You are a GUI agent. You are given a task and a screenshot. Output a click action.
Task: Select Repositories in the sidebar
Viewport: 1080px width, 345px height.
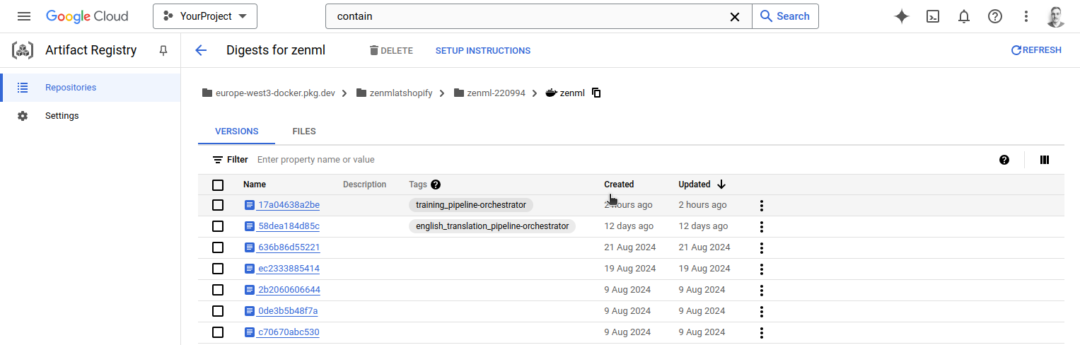pos(91,88)
